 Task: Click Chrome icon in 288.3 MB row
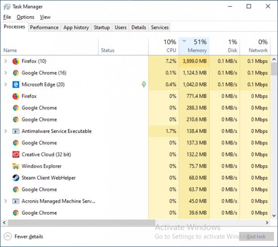click(16, 108)
